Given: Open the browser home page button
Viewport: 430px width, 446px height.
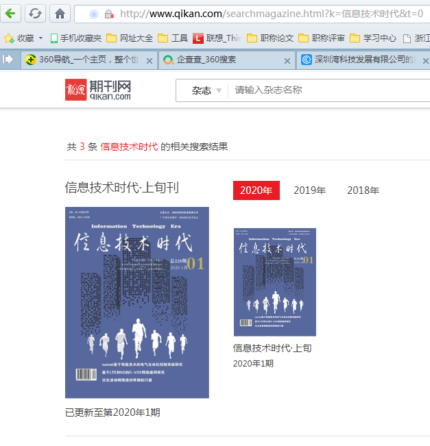Looking at the screenshot, I should pyautogui.click(x=60, y=14).
